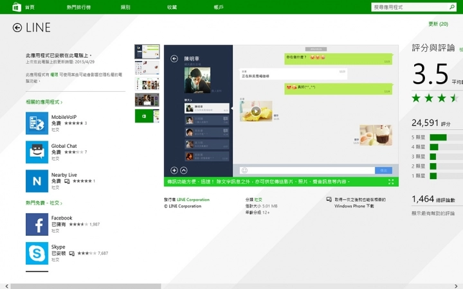Select the fourth dark screenshot thumbnail
Viewport: 463px width, 289px height.
coord(147,100)
